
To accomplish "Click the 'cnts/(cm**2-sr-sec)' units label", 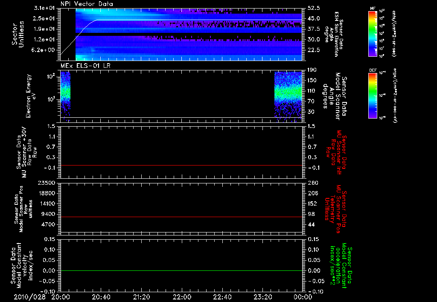I will [394, 33].
